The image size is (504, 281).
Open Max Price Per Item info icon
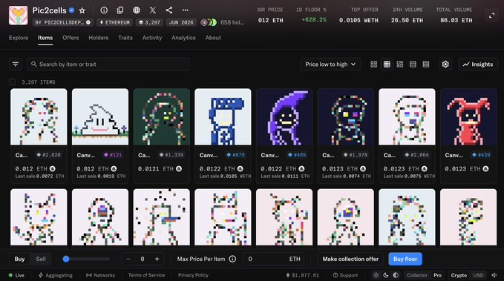232,259
